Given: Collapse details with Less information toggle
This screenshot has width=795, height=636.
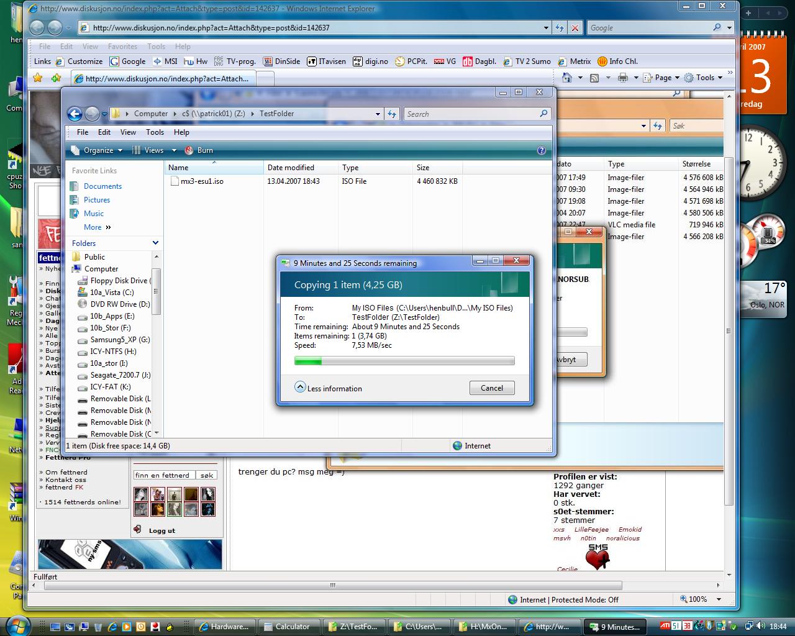Looking at the screenshot, I should [300, 388].
